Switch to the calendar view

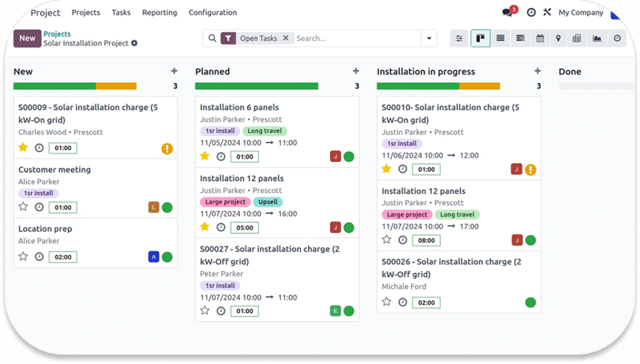pos(539,38)
